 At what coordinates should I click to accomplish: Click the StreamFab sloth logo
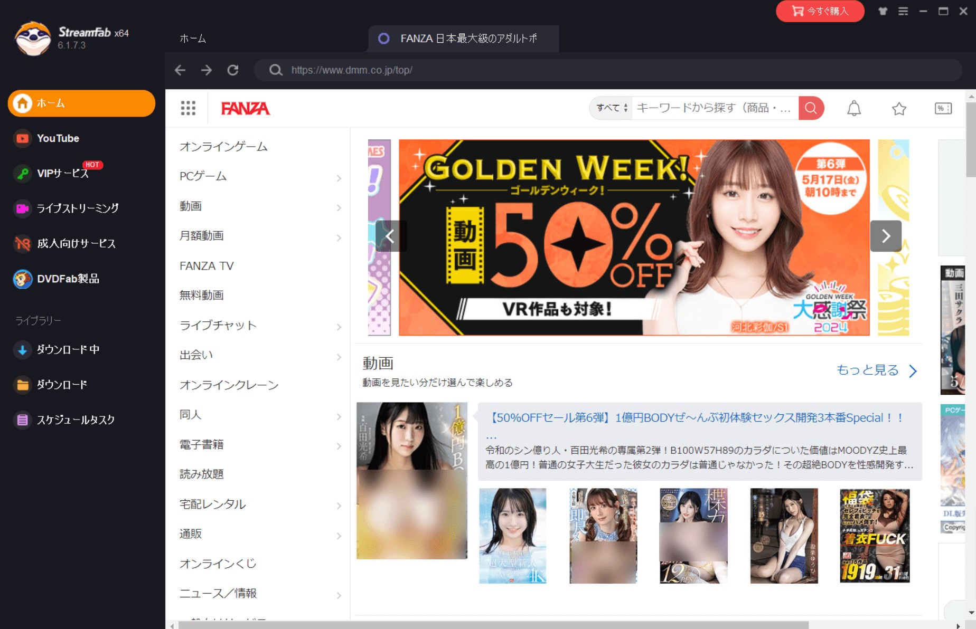[x=33, y=38]
